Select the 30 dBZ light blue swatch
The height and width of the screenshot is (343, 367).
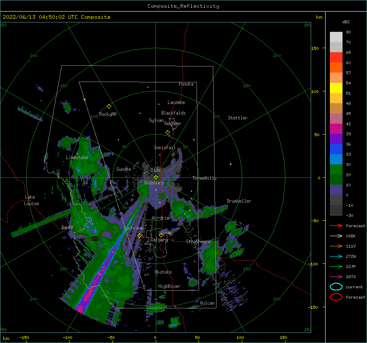point(336,159)
